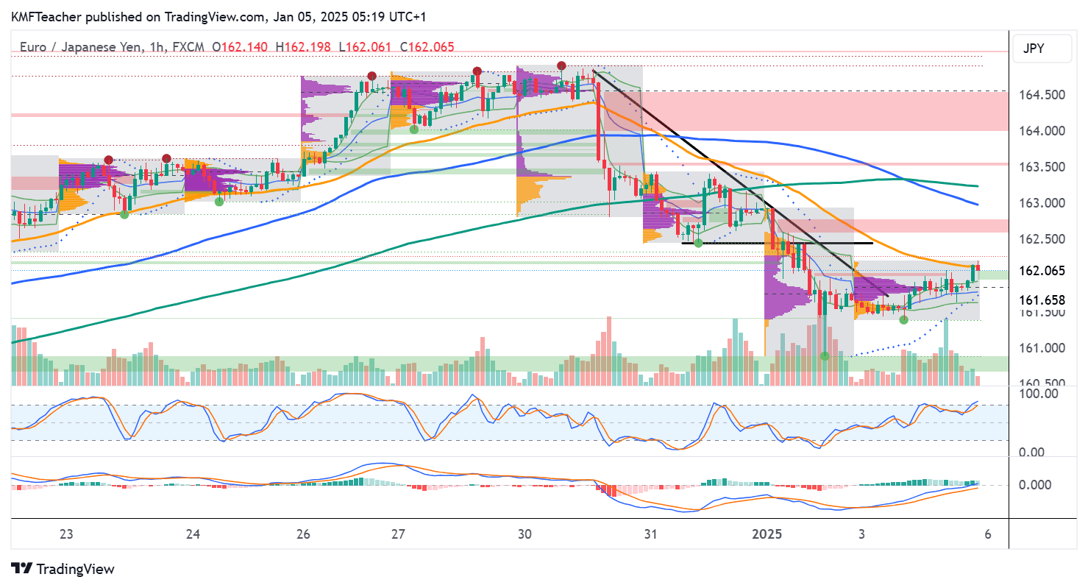This screenshot has width=1088, height=588.
Task: Click the leftmost green dot marker
Action: pos(124,214)
